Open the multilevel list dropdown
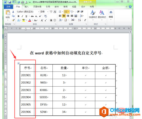142x119 pixels. pyautogui.click(x=72, y=12)
